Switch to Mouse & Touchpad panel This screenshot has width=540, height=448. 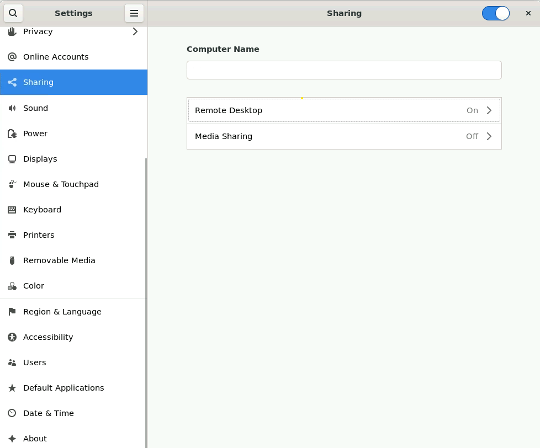[x=61, y=184]
